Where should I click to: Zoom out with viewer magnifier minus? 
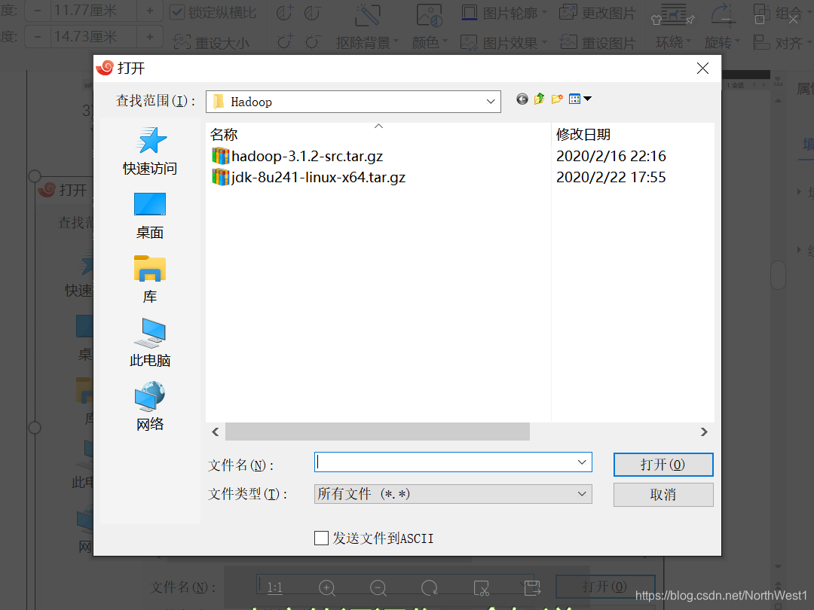click(378, 587)
